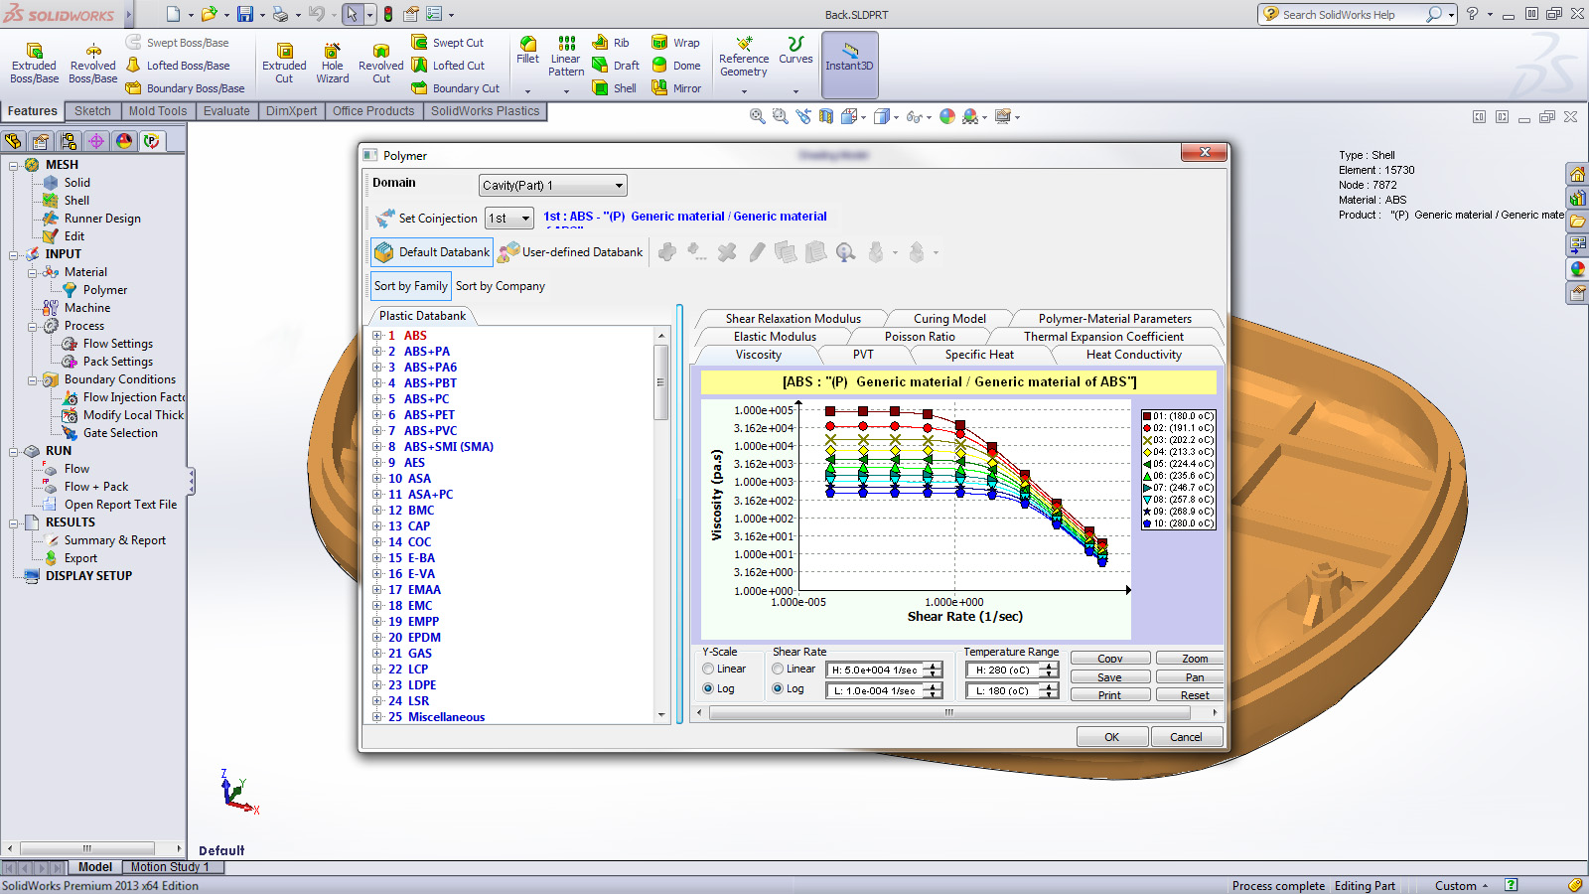Open the SolidWorks Plastics ribbon tab
Viewport: 1589px width, 894px height.
tap(484, 110)
